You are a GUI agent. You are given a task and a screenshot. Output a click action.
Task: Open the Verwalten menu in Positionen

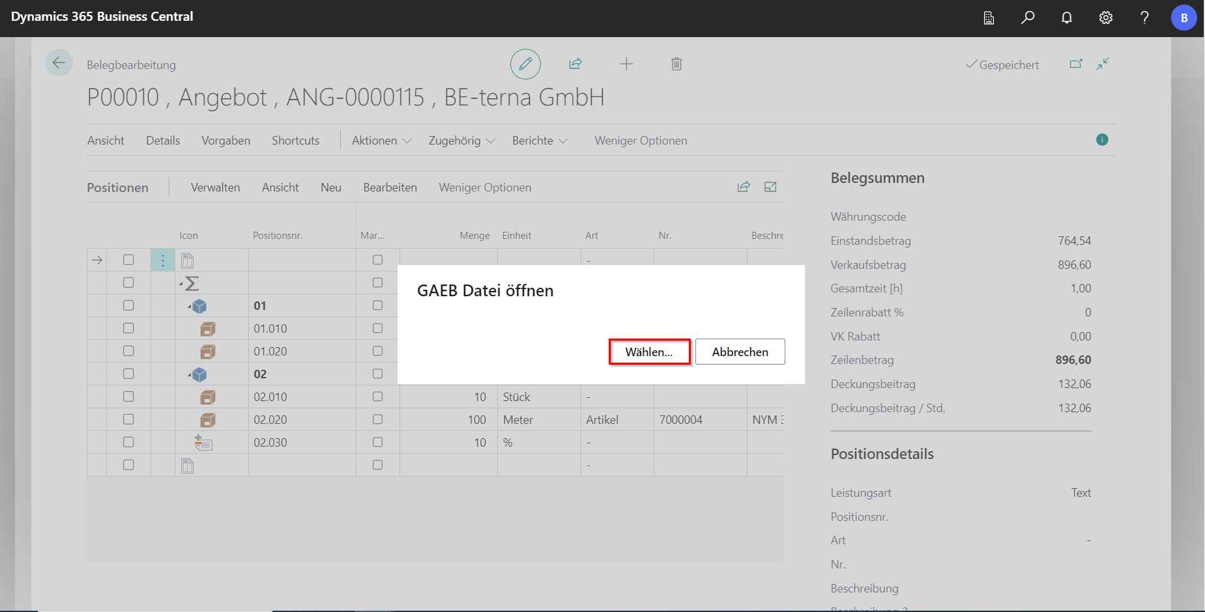coord(215,188)
